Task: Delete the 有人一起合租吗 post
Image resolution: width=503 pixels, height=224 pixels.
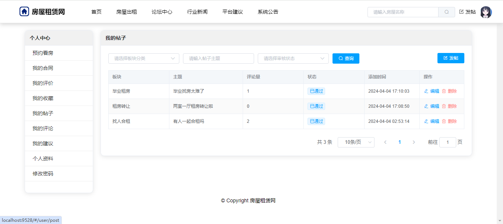Action: [x=449, y=121]
